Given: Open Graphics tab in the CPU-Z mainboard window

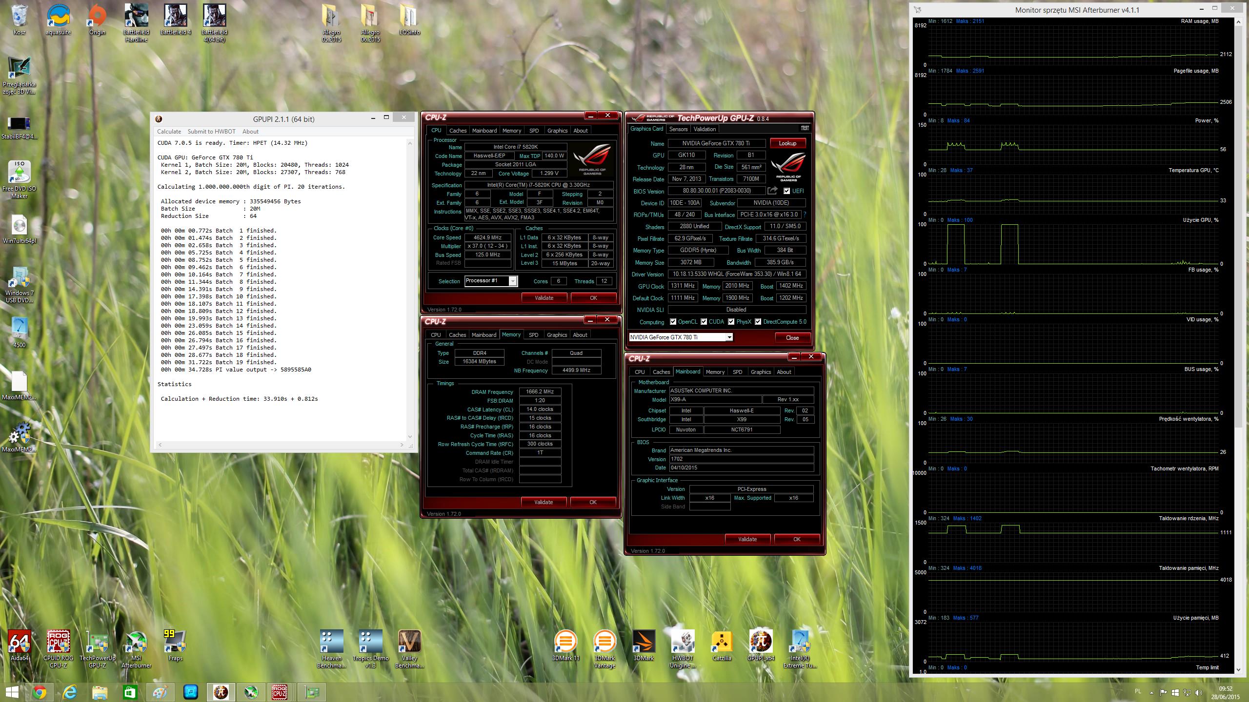Looking at the screenshot, I should 761,372.
